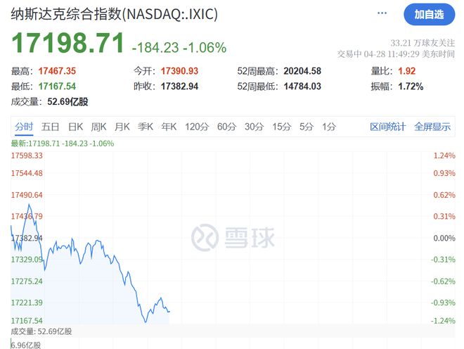The image size is (464, 349).
Task: Switch to the 周K weekly chart
Action: point(98,127)
